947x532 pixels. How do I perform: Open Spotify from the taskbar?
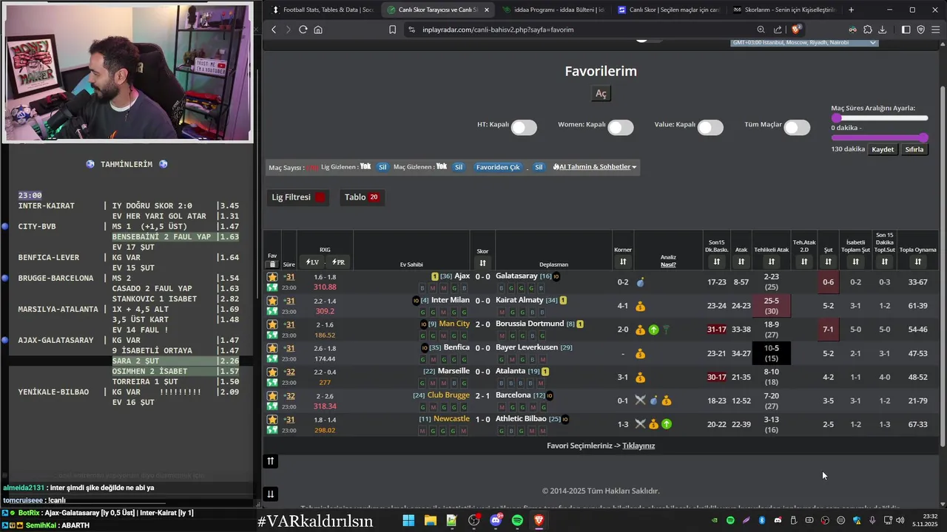tap(517, 521)
